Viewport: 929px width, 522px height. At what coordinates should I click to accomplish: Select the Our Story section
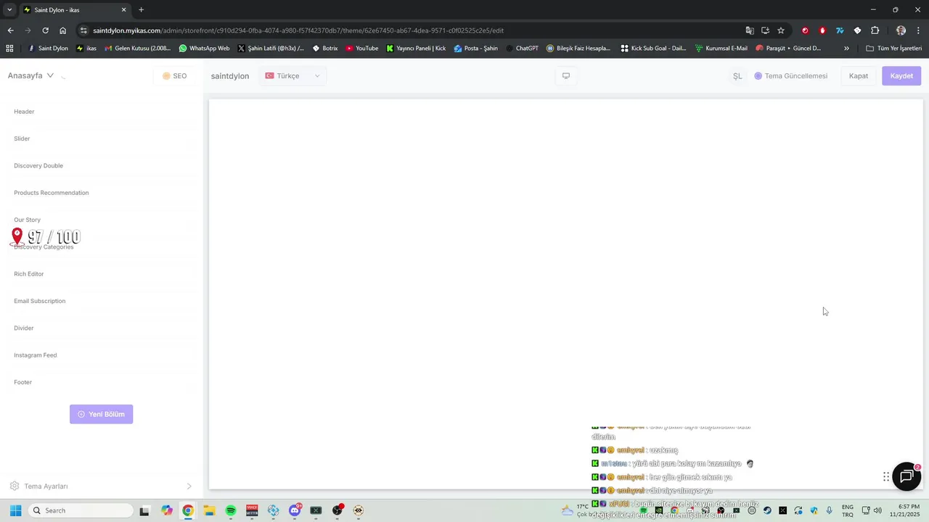101,220
